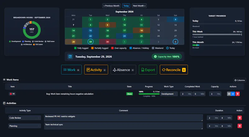
Task: Open the Columns settings gear
Action: [240, 80]
